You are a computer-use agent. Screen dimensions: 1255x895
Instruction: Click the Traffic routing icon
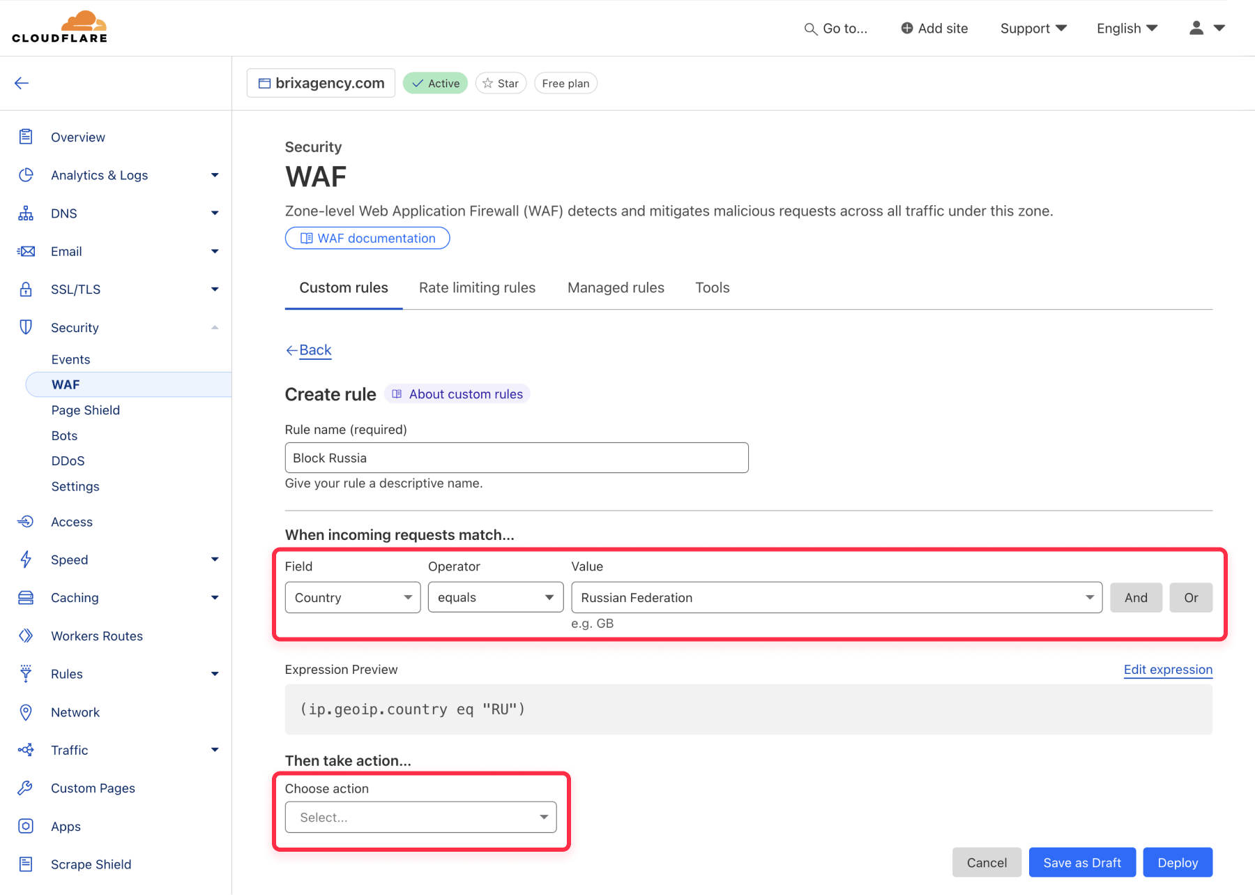click(26, 750)
